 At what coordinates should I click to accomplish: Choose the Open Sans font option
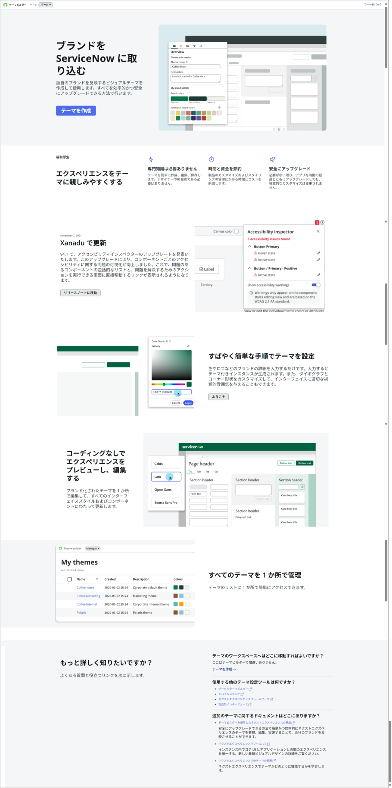pos(166,489)
